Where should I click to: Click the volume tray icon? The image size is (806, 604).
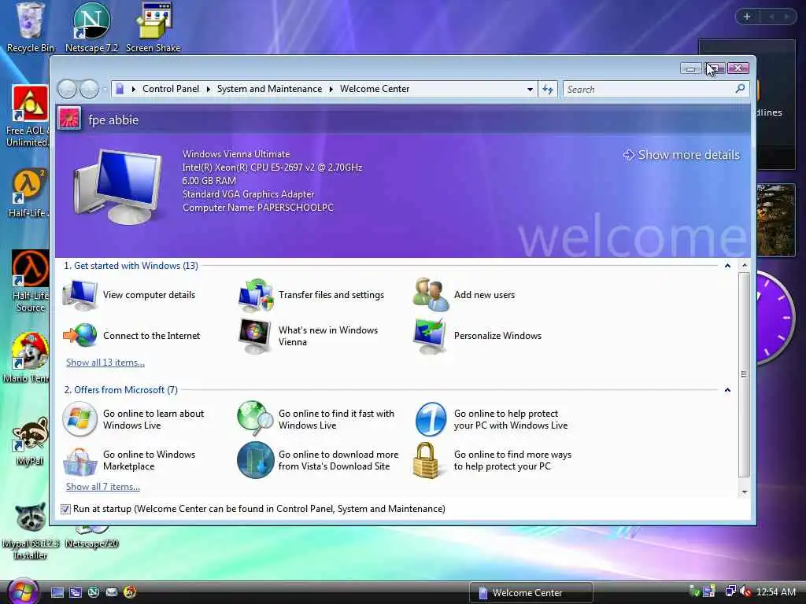tap(745, 591)
